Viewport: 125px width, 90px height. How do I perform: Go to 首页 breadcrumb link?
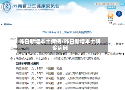coord(114,24)
